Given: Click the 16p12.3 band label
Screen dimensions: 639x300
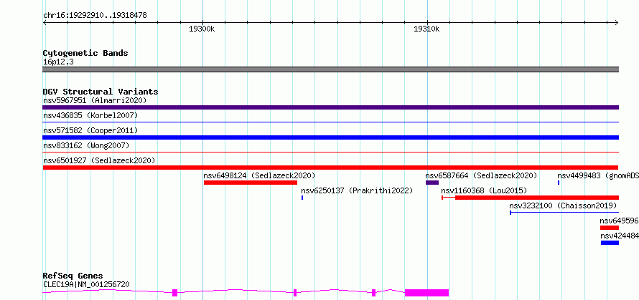Looking at the screenshot, I should point(58,62).
